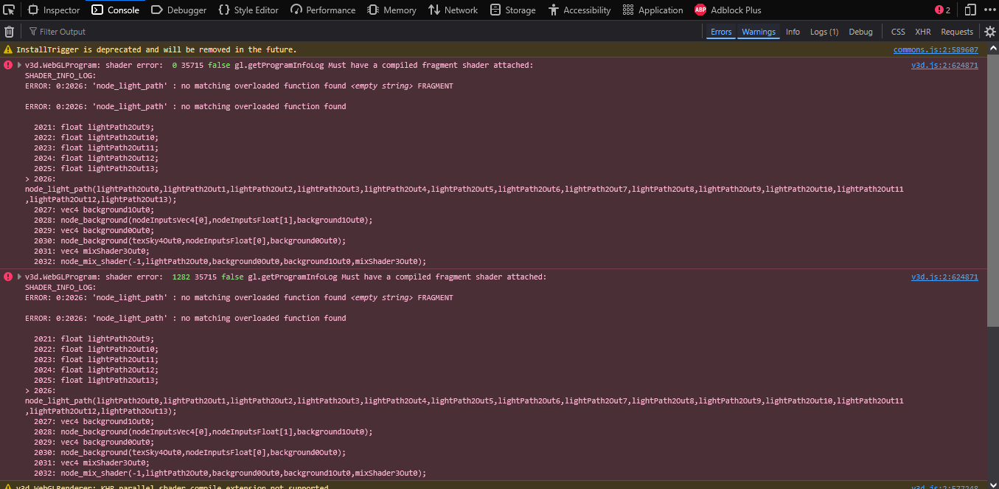Turn on the CSS filter
This screenshot has height=489, width=999.
point(898,32)
